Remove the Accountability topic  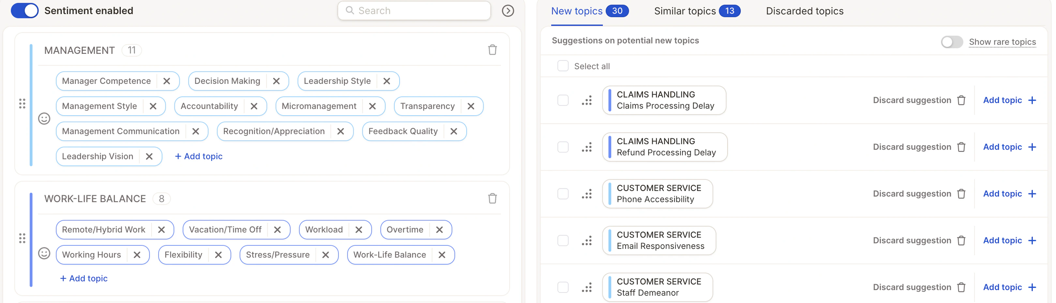tap(254, 106)
